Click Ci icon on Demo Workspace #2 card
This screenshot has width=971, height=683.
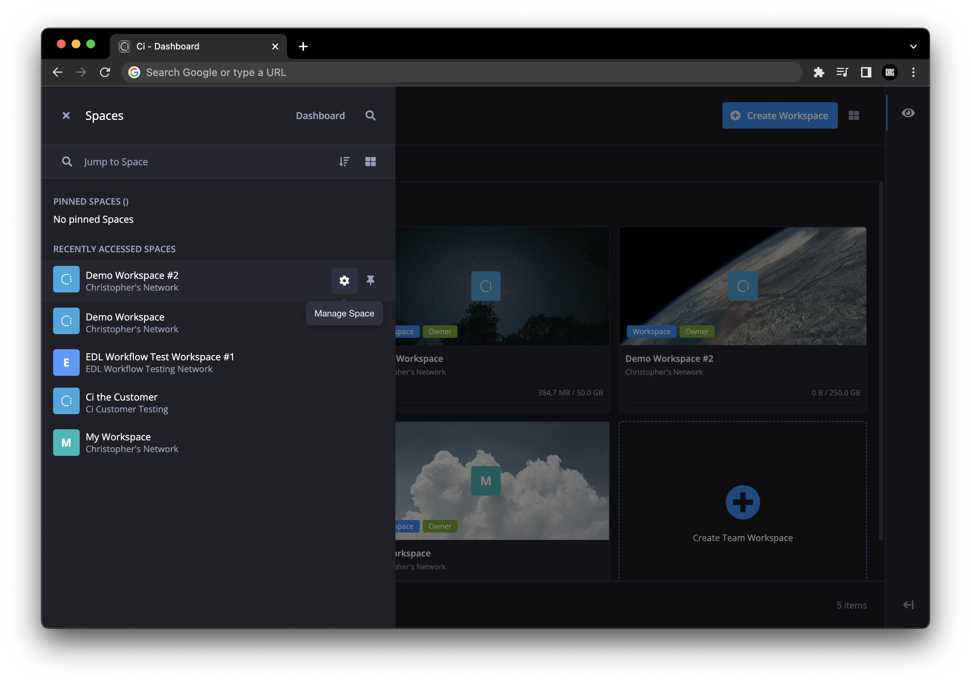tap(743, 286)
